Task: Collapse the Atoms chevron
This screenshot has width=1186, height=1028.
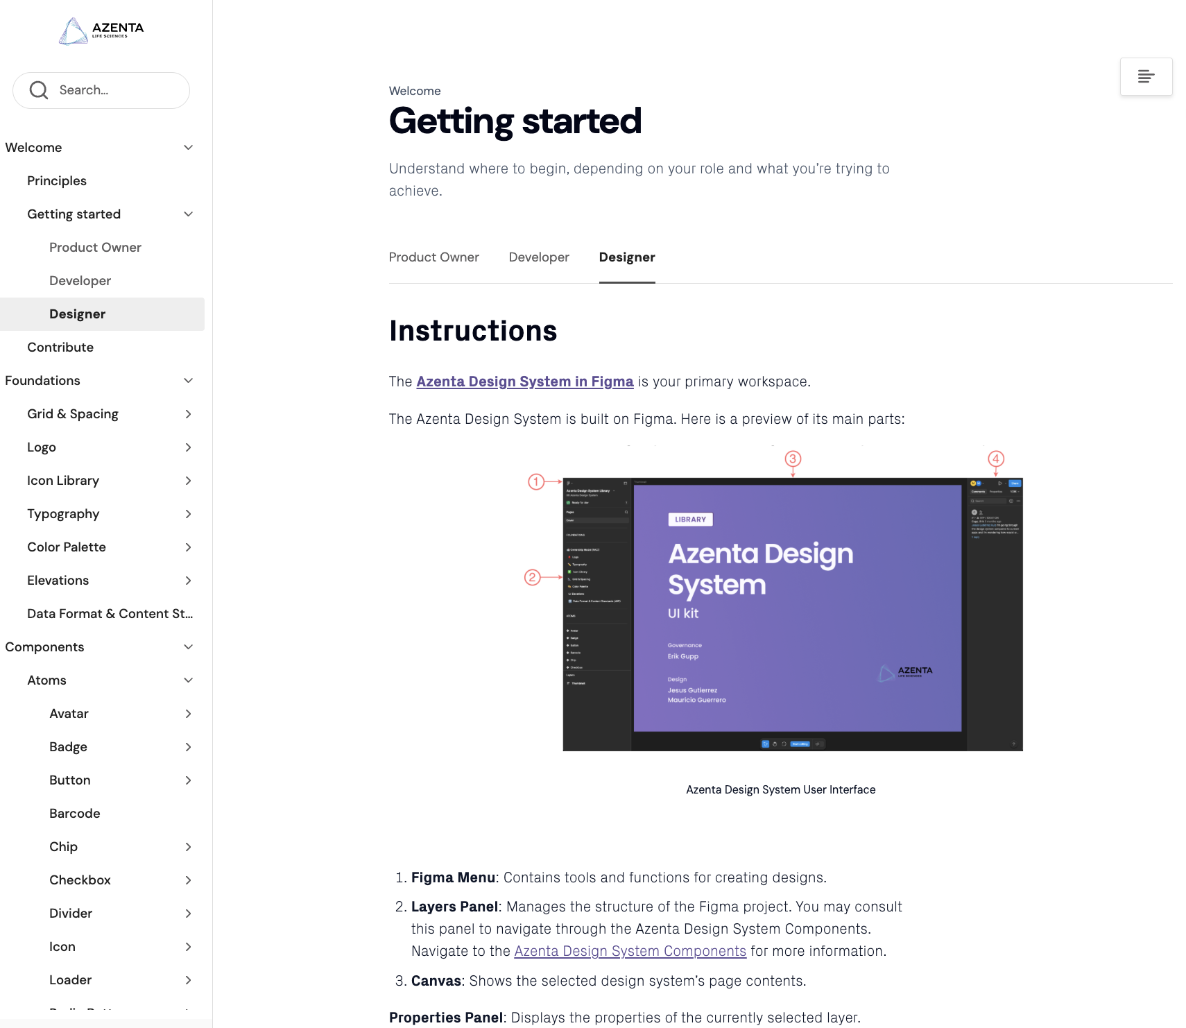Action: click(x=188, y=680)
